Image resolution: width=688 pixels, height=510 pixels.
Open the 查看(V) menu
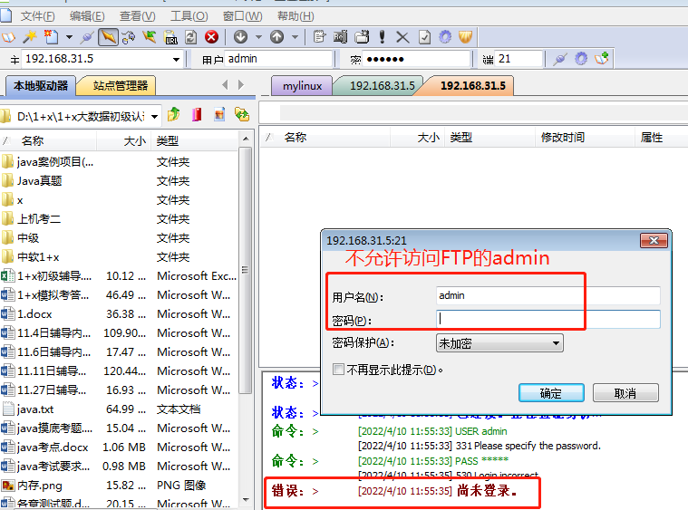pos(138,16)
